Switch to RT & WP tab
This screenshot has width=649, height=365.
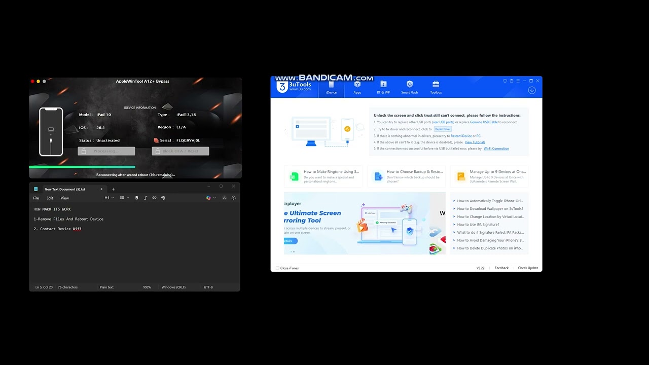pos(383,87)
